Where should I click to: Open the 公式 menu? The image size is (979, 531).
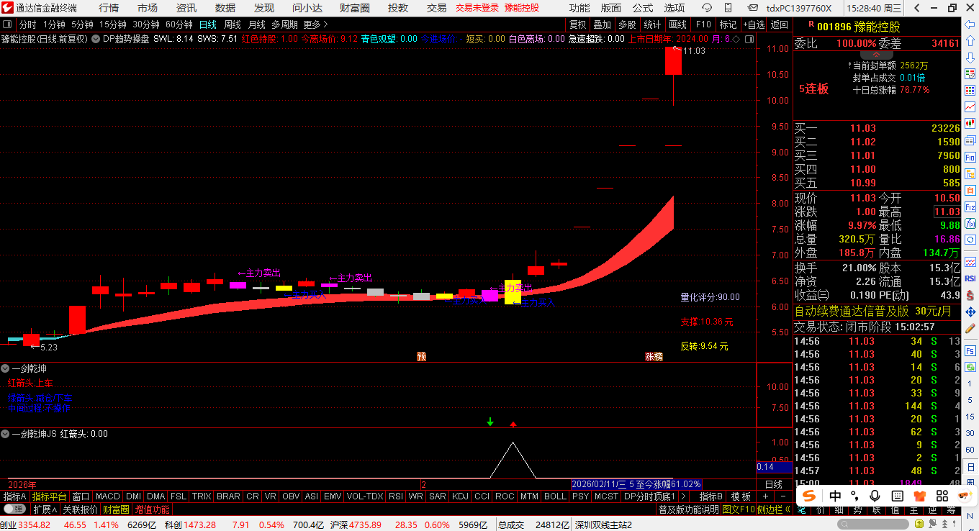[x=643, y=8]
